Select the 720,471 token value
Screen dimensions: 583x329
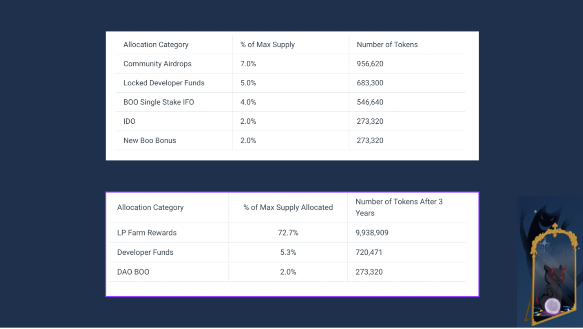point(369,252)
